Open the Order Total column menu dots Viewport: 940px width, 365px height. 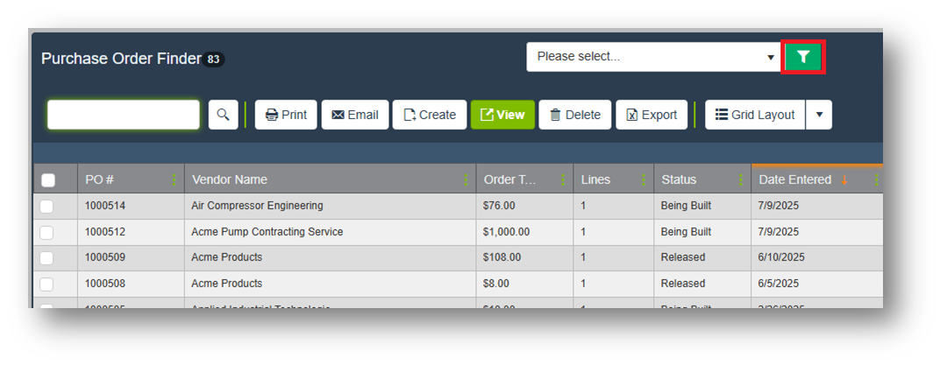562,179
